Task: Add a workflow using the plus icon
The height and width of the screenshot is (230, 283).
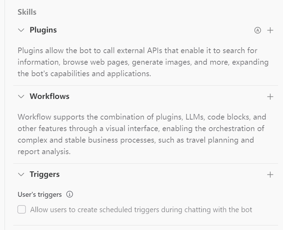Action: 270,97
